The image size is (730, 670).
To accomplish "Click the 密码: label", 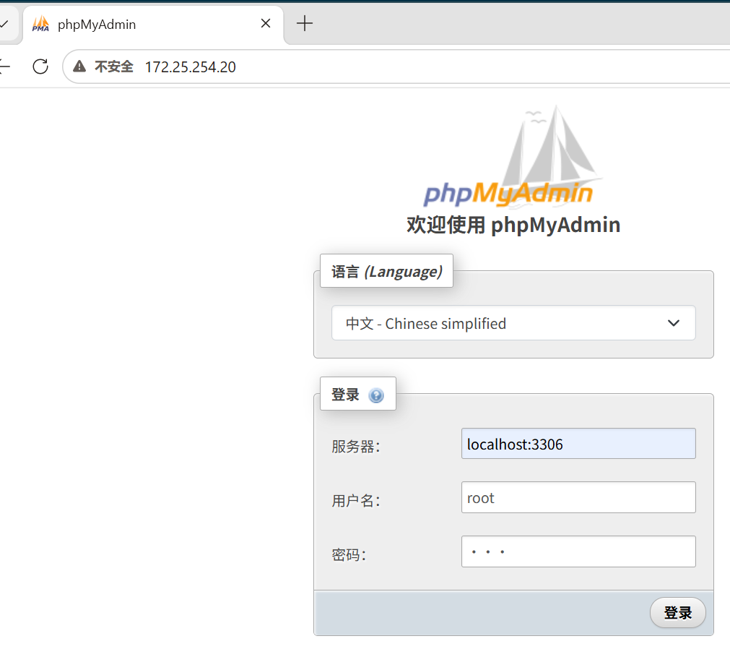I will 349,554.
